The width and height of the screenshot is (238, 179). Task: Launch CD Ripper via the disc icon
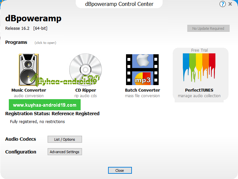coord(86,70)
